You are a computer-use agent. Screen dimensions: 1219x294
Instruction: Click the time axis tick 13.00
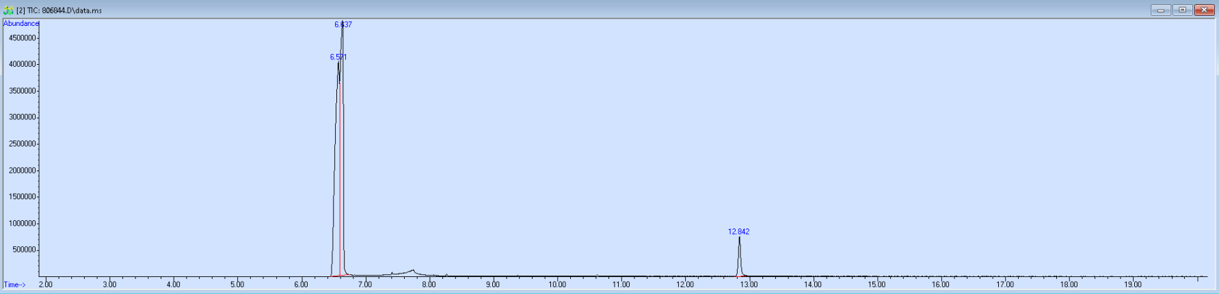tap(749, 284)
